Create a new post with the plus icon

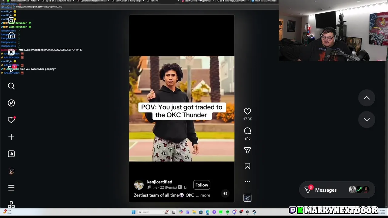click(11, 137)
